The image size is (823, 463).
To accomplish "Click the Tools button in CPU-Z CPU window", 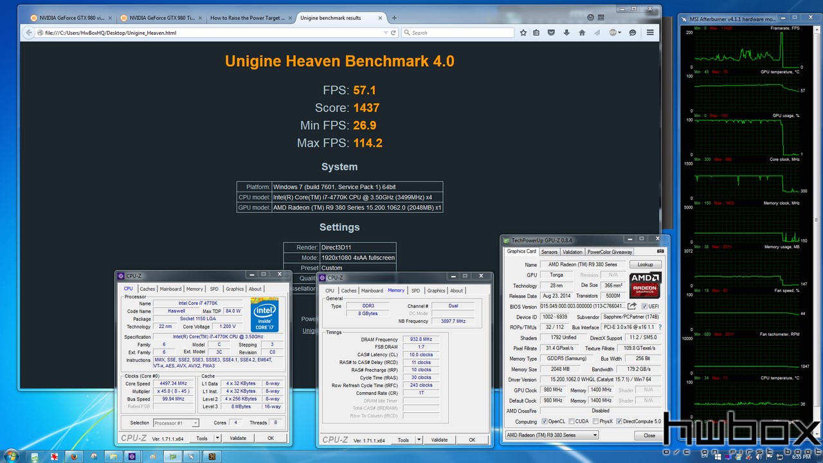I will click(202, 438).
